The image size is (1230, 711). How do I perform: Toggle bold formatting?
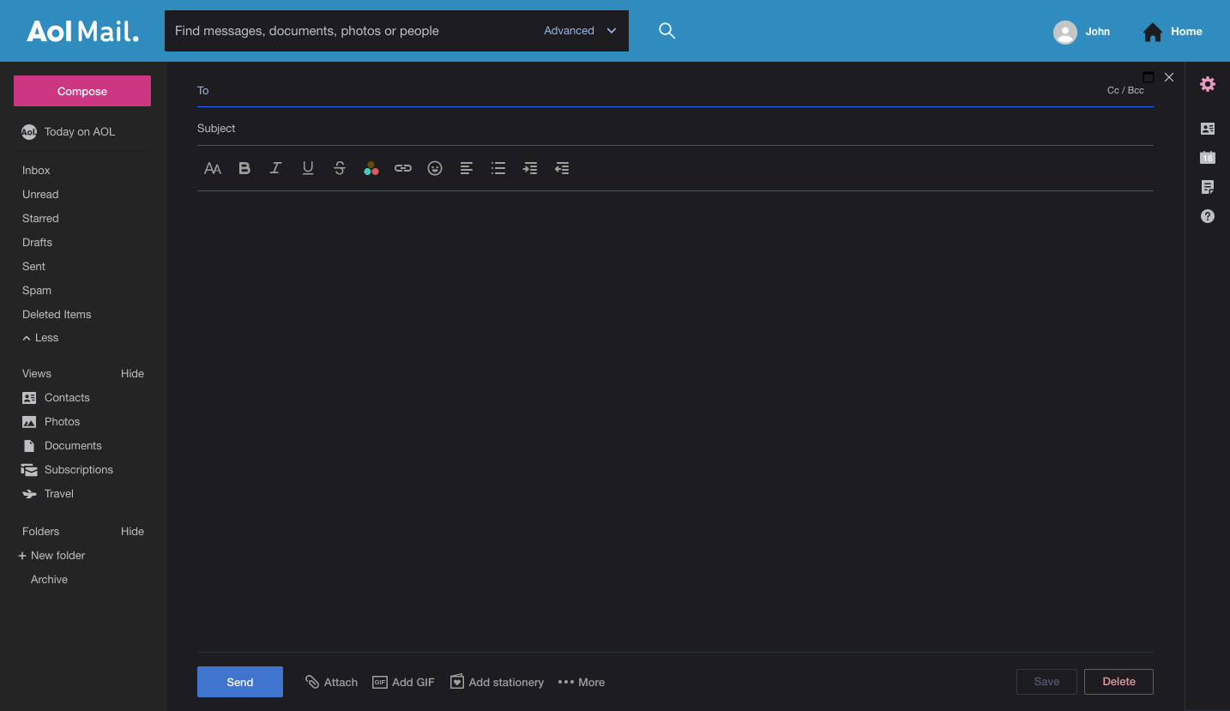244,168
